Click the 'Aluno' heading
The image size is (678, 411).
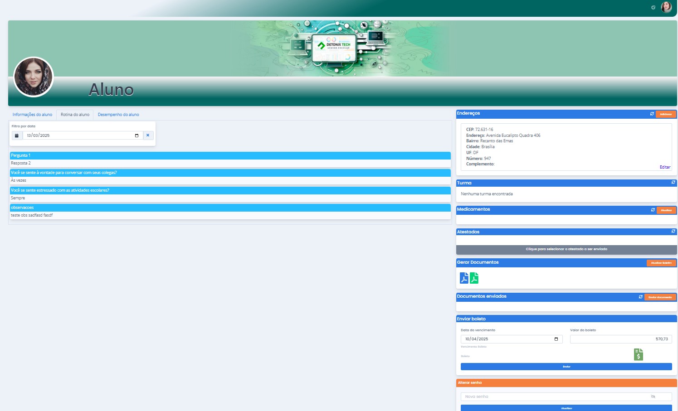click(x=111, y=90)
